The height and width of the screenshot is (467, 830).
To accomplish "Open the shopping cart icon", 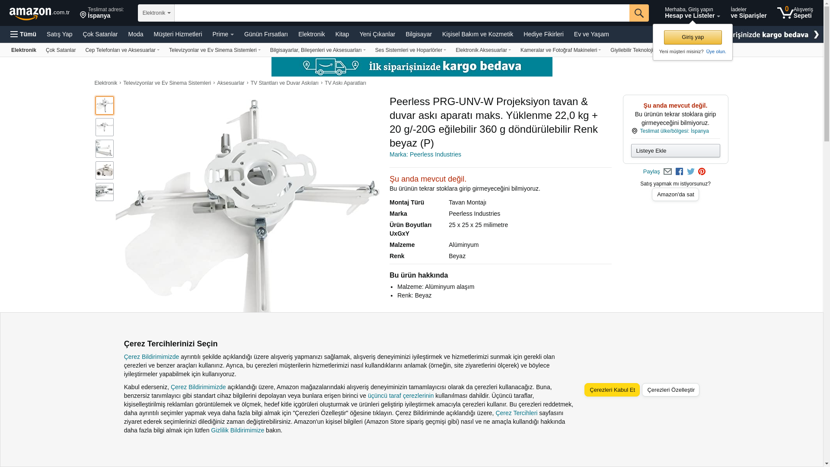I will tap(785, 13).
